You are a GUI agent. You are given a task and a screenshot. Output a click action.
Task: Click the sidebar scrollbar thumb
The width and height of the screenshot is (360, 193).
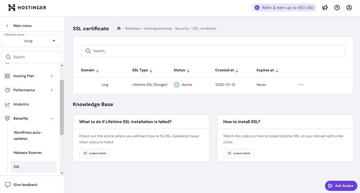(62, 107)
